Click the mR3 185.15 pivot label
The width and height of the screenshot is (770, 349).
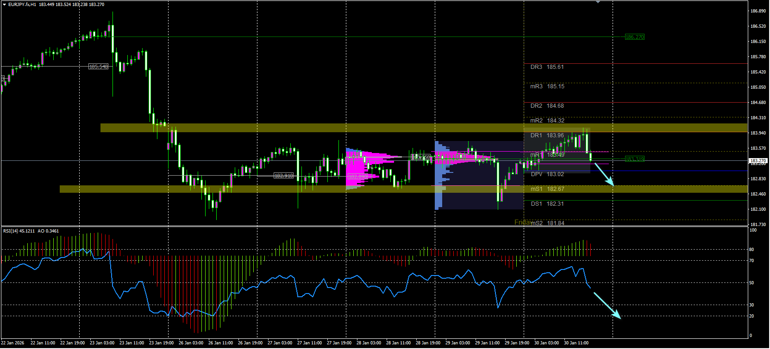[x=547, y=86]
